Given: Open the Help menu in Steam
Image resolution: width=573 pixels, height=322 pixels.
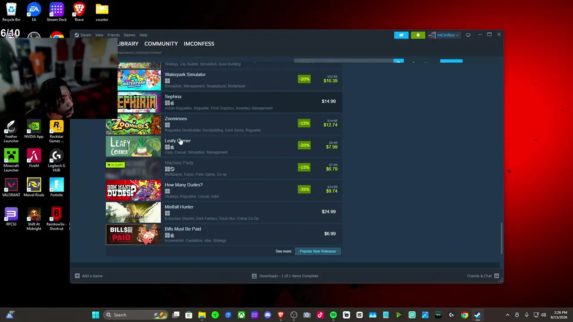Looking at the screenshot, I should point(143,35).
